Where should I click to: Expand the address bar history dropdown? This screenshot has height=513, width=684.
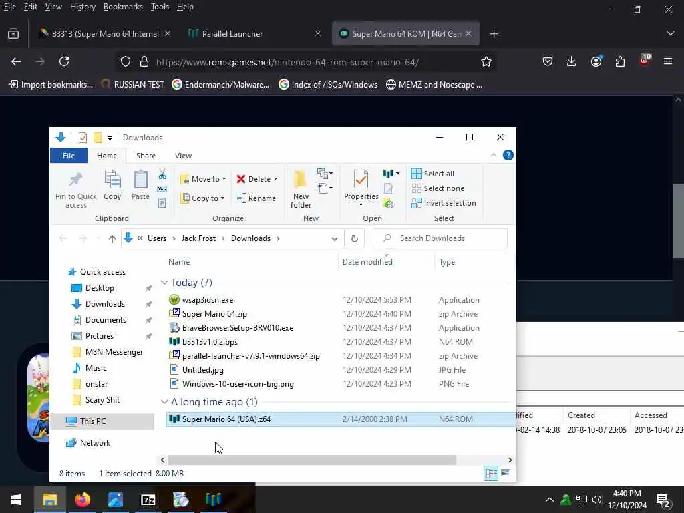[335, 238]
